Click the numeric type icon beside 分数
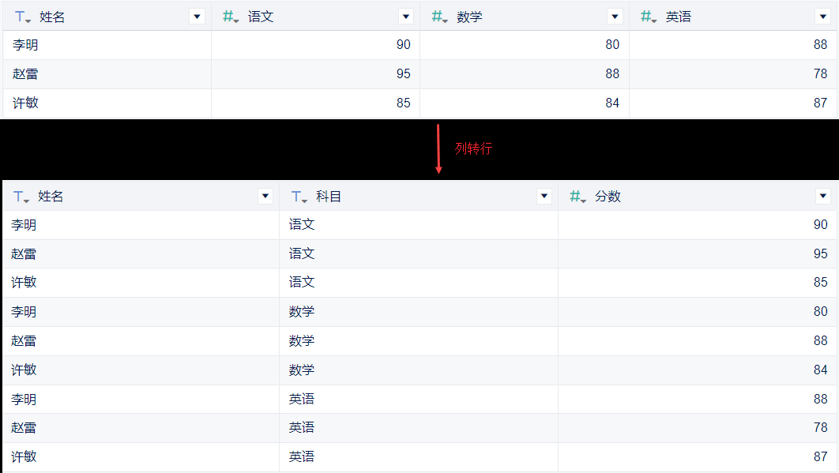The height and width of the screenshot is (473, 839). click(x=578, y=197)
